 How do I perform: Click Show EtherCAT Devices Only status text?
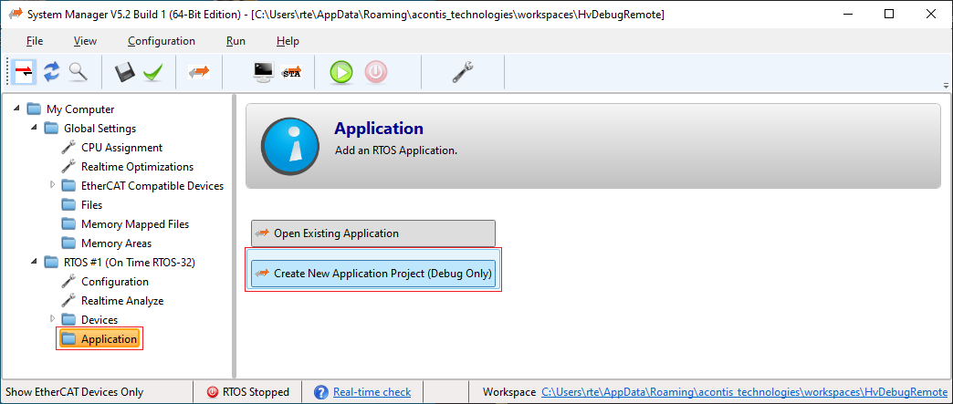pos(74,392)
